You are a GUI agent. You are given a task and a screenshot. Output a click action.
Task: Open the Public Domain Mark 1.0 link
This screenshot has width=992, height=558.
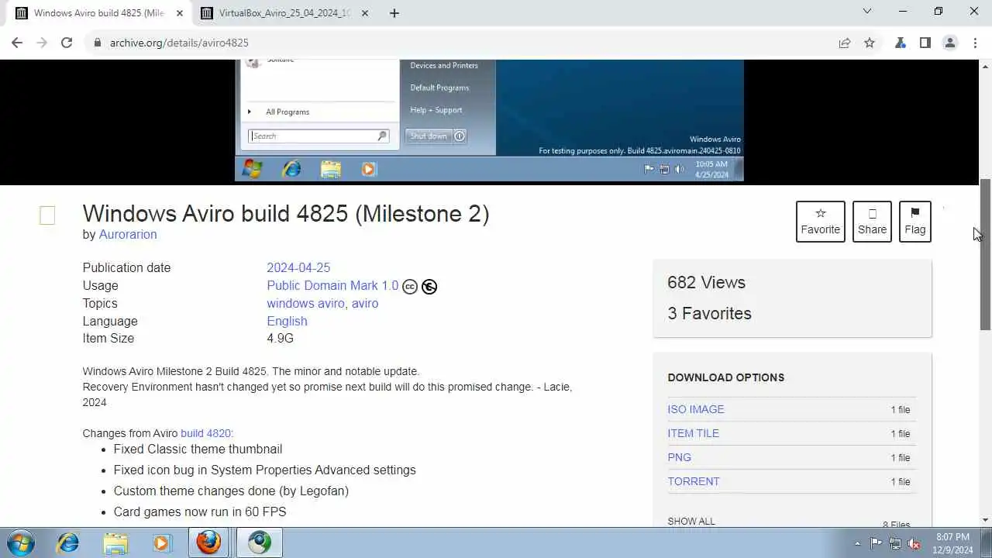(332, 285)
